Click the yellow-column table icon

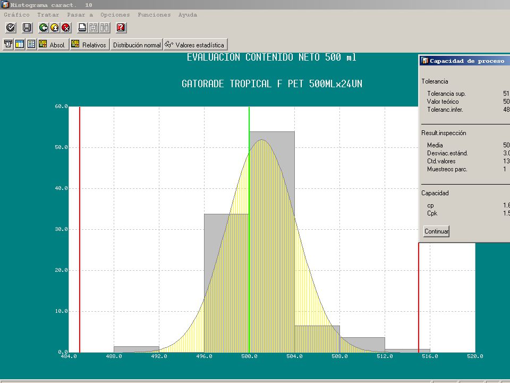[20, 44]
